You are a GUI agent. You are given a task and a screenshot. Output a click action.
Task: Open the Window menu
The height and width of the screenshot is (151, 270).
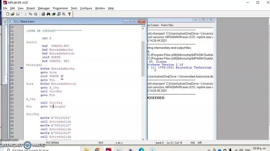coord(100,8)
